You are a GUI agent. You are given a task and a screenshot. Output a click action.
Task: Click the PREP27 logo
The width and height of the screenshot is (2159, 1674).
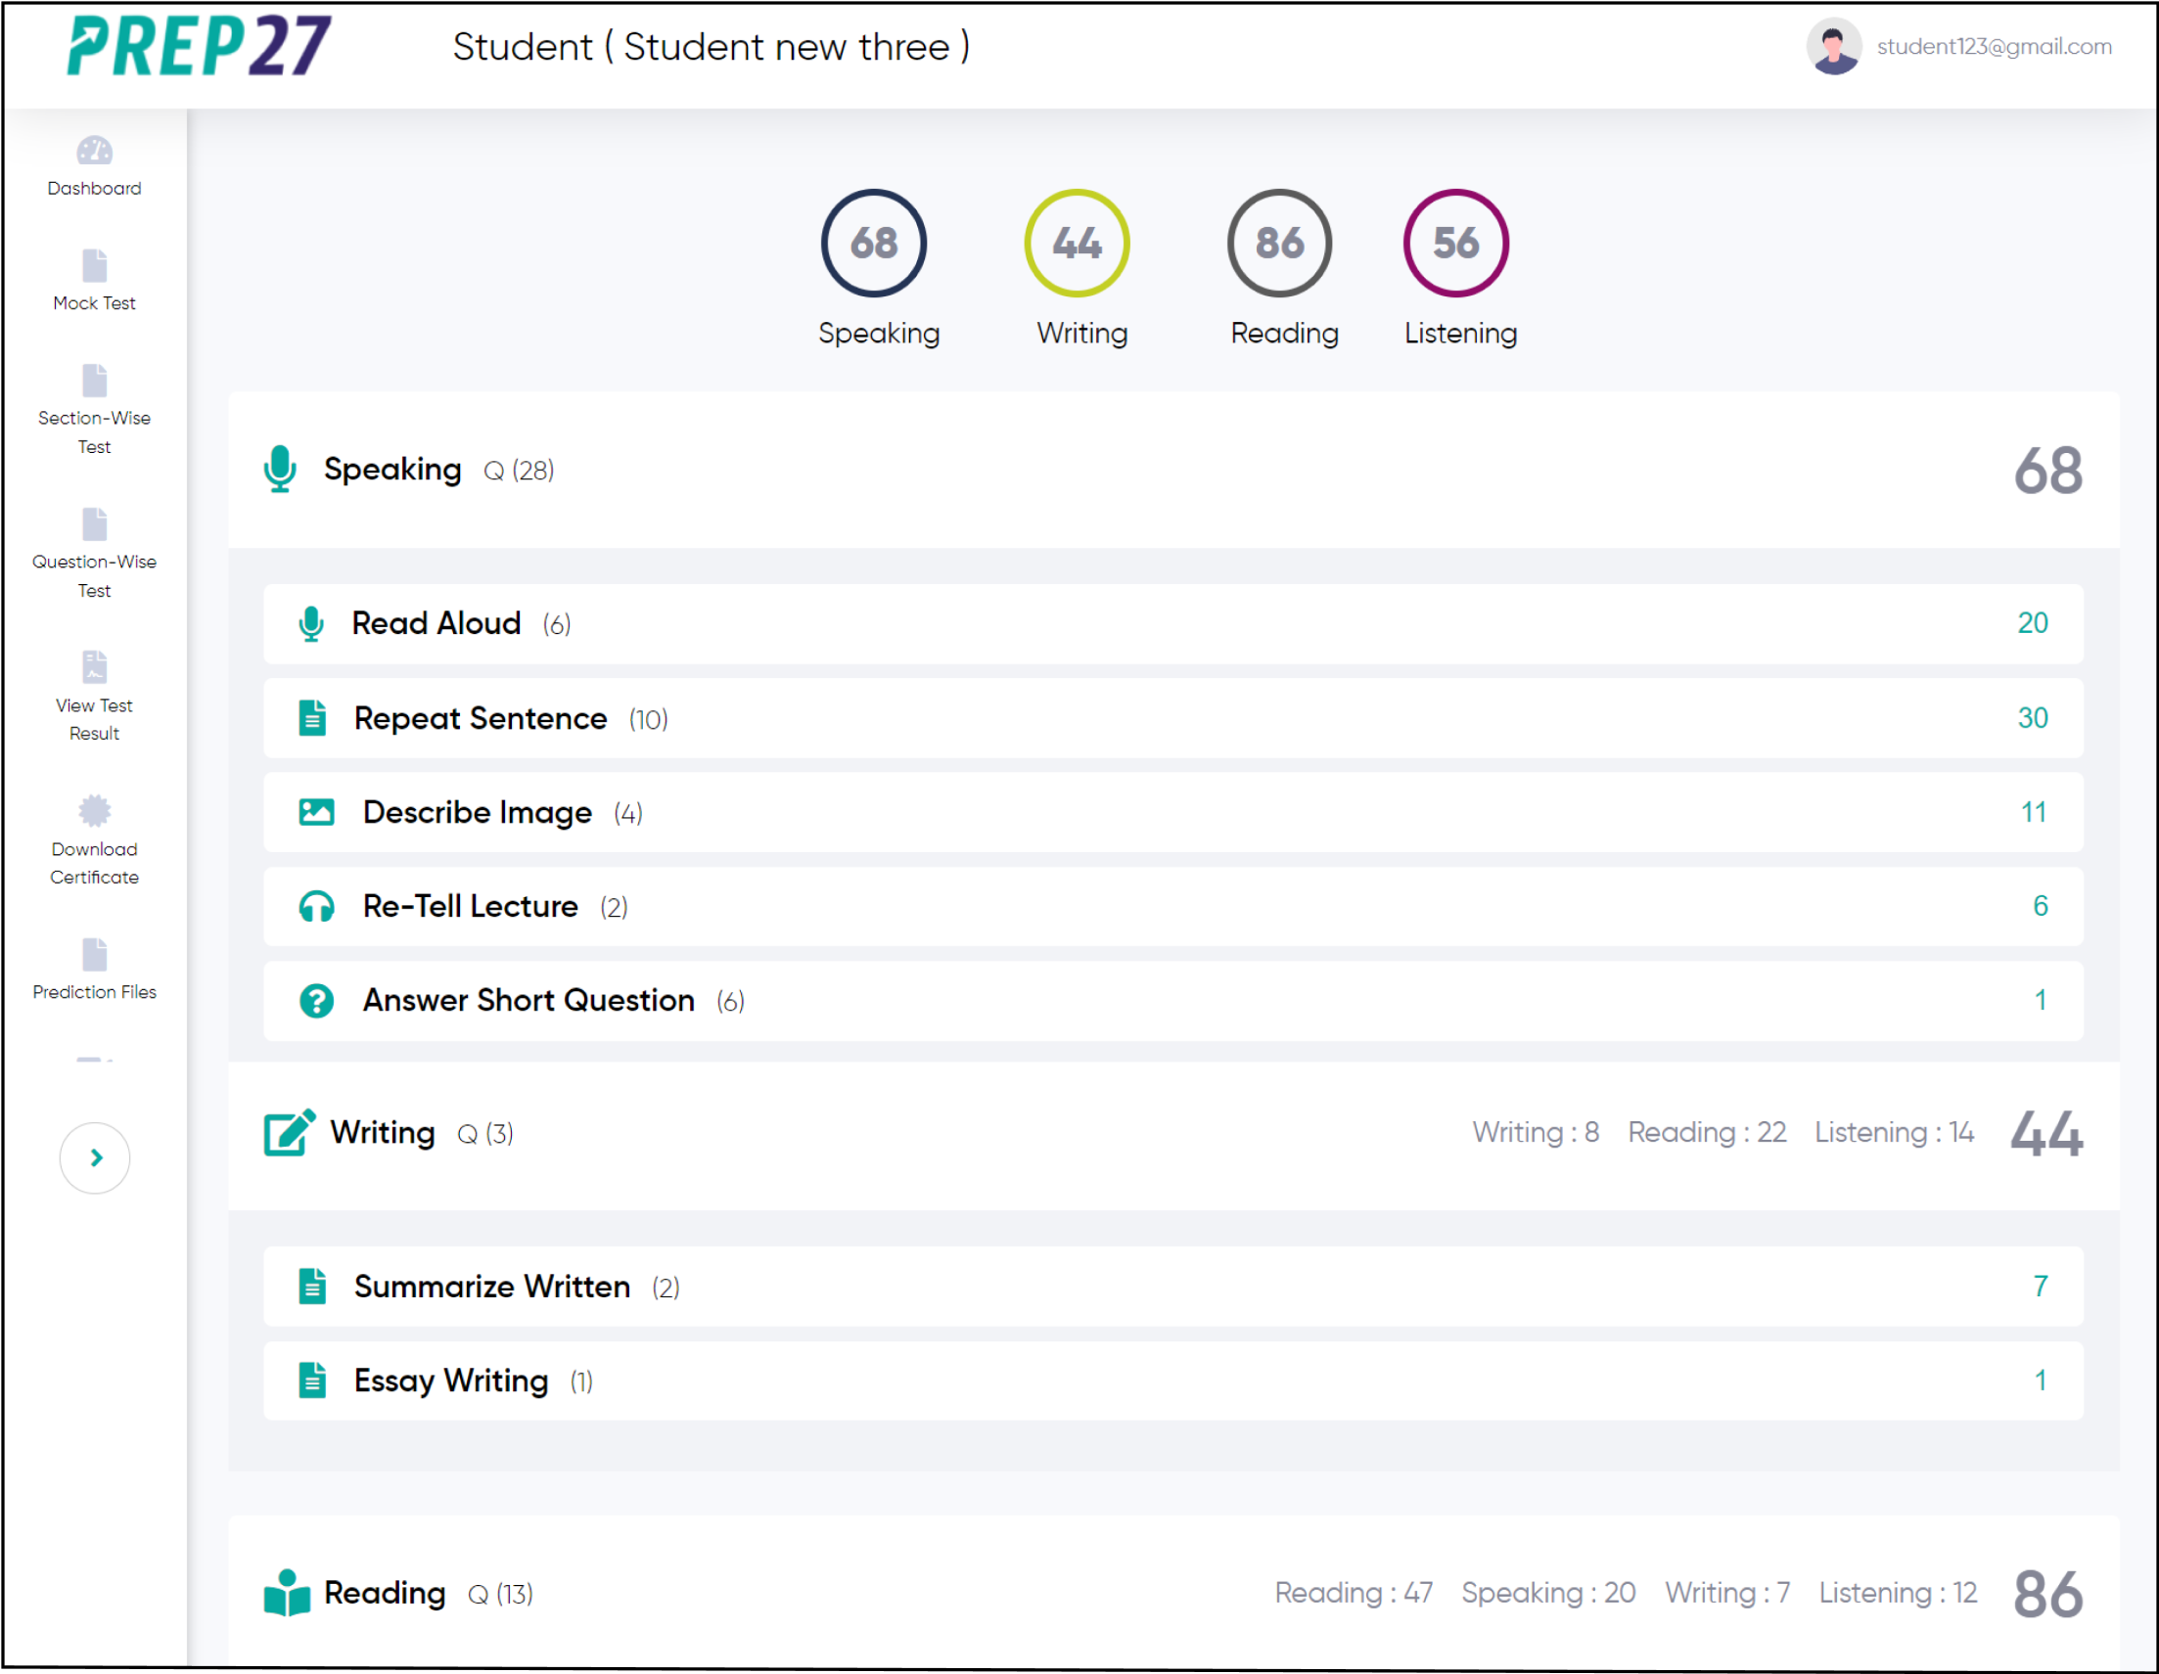pyautogui.click(x=199, y=46)
